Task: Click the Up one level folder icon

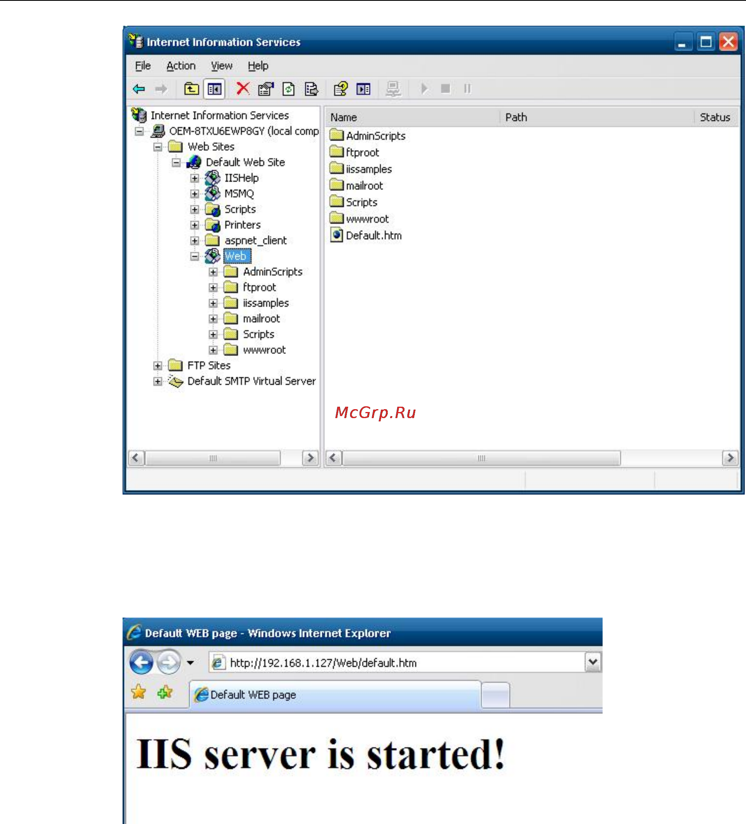Action: (191, 89)
